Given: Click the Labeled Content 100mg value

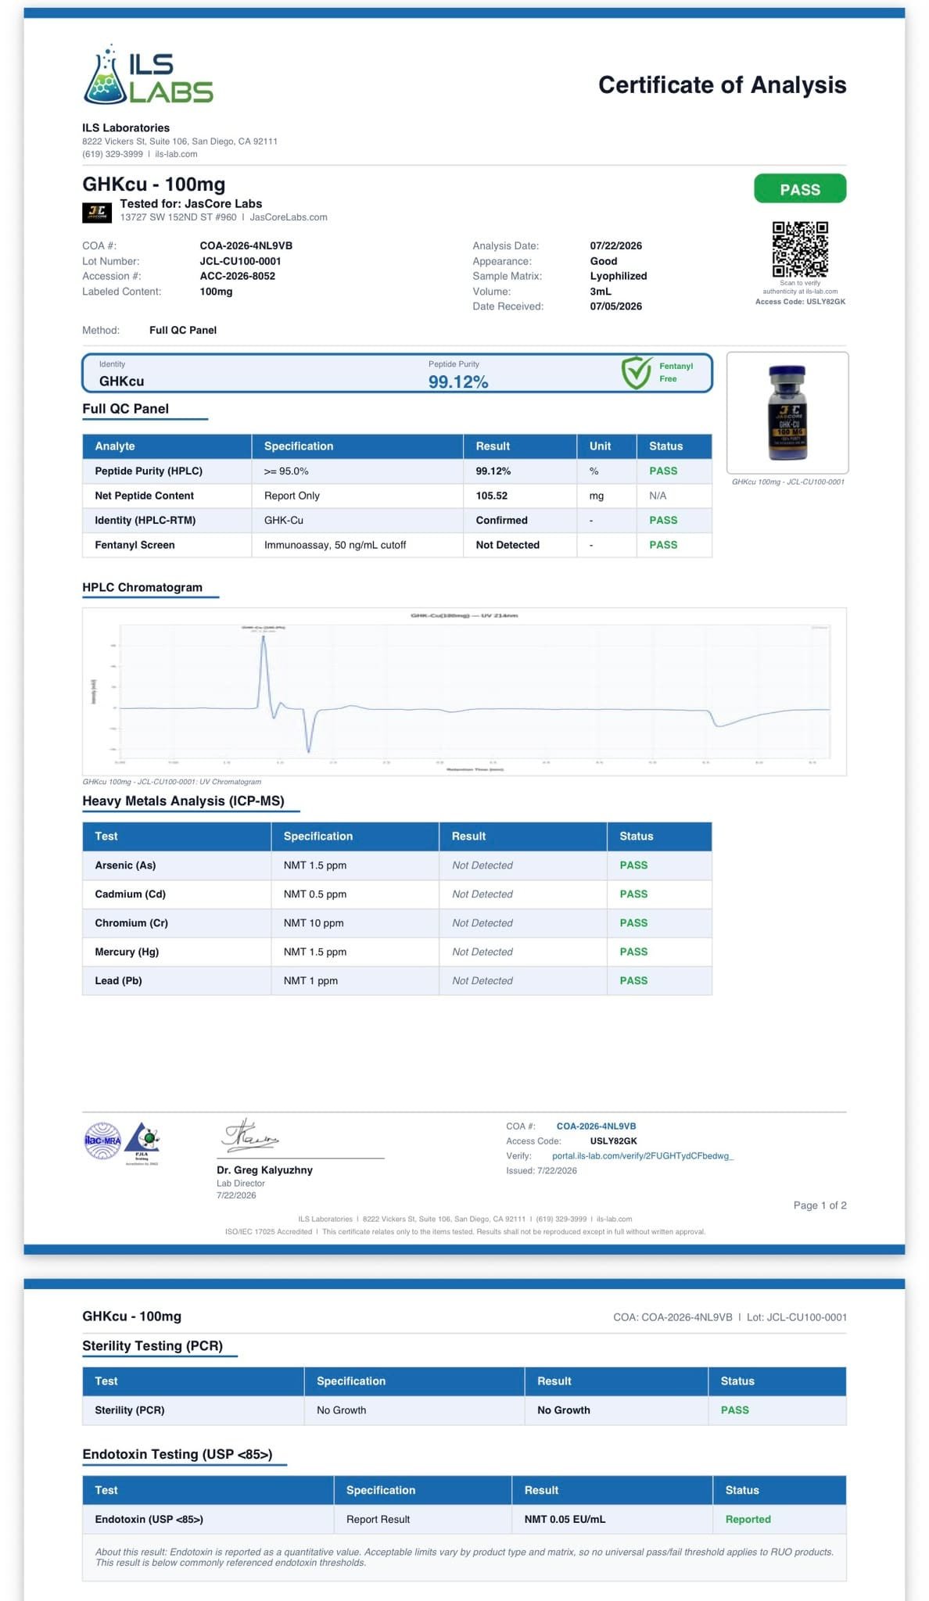Looking at the screenshot, I should 216,292.
